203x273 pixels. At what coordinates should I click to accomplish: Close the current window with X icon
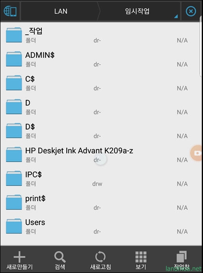pyautogui.click(x=191, y=11)
